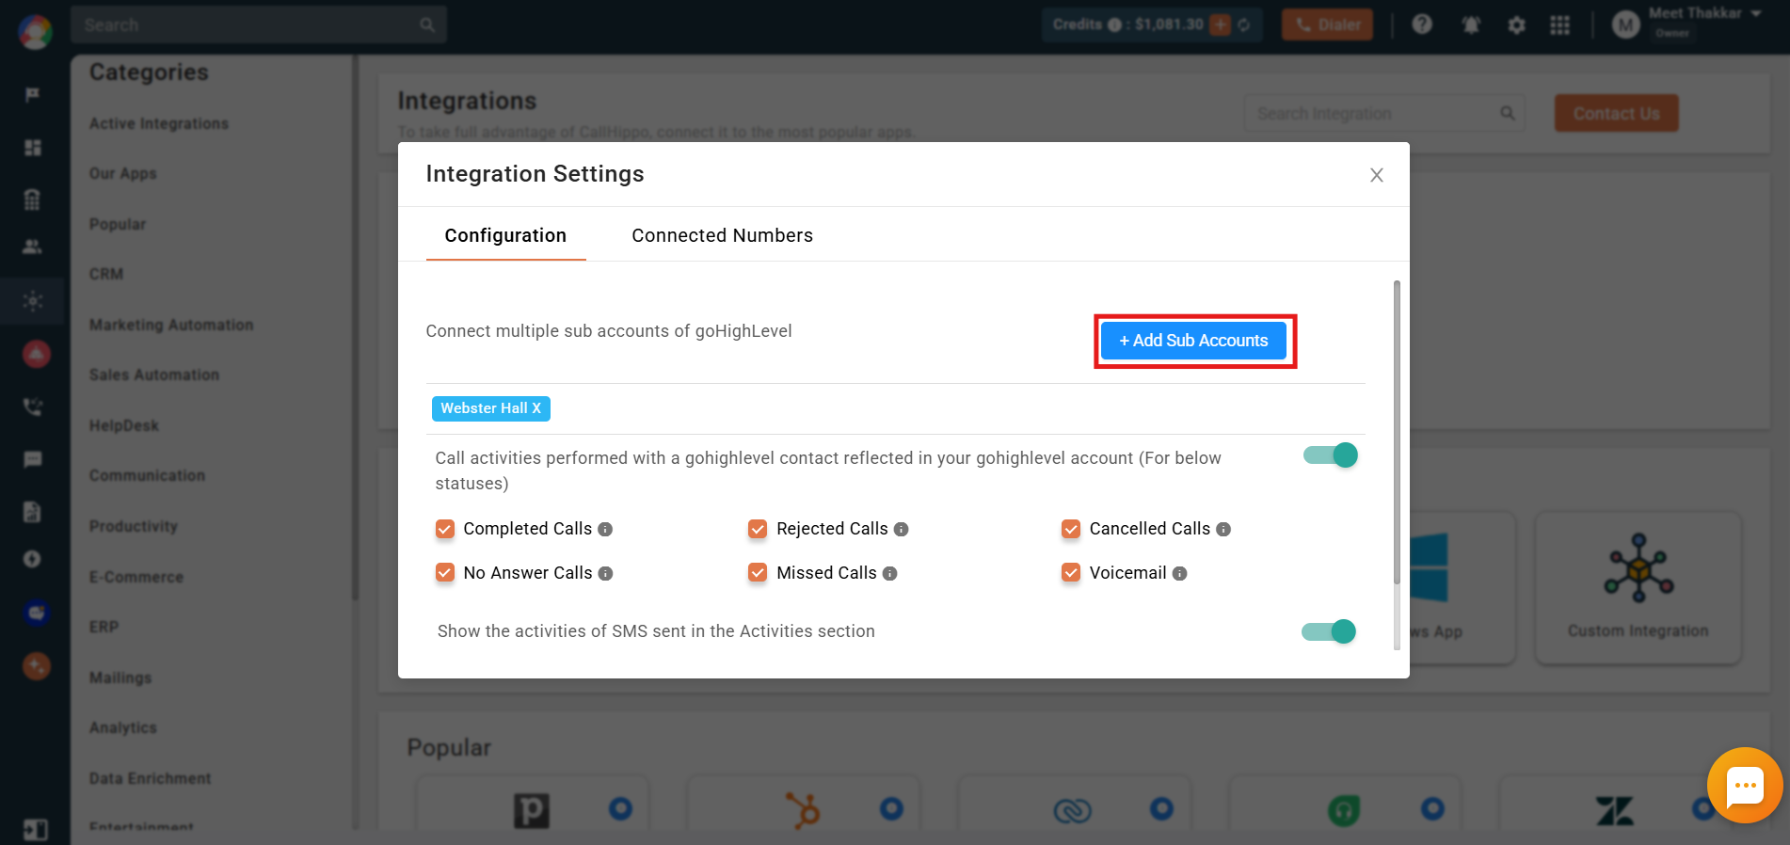Viewport: 1790px width, 845px height.
Task: Uncheck the Cancelled Calls checkbox
Action: [x=1071, y=529]
